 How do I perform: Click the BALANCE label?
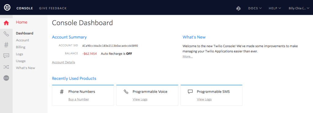pos(71,53)
